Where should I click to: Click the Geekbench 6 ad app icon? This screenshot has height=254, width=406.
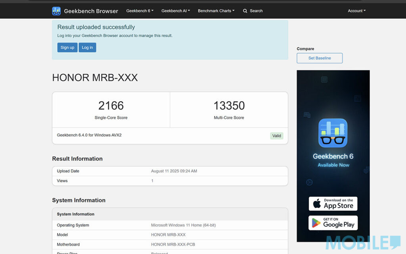333,133
